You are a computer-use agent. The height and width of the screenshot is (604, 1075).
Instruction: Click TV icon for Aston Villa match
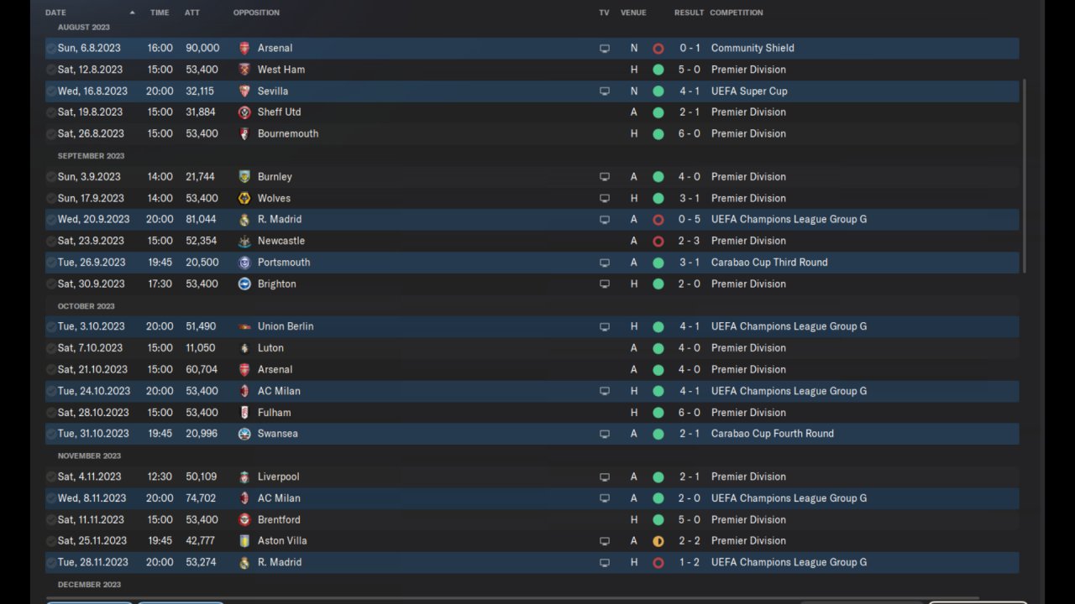click(605, 541)
